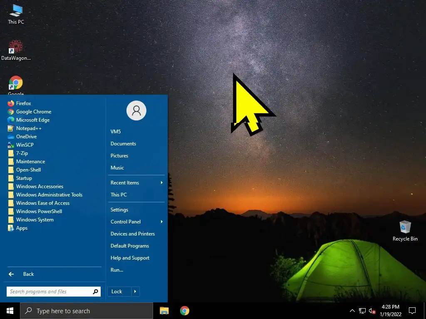Show hidden system tray icons
Viewport: 426px width, 319px height.
[352, 311]
